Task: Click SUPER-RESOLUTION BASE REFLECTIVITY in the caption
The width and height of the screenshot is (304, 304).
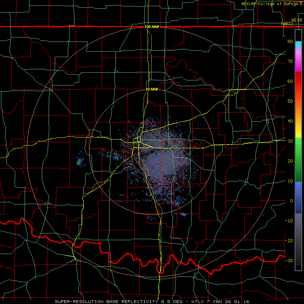Action: (x=106, y=302)
